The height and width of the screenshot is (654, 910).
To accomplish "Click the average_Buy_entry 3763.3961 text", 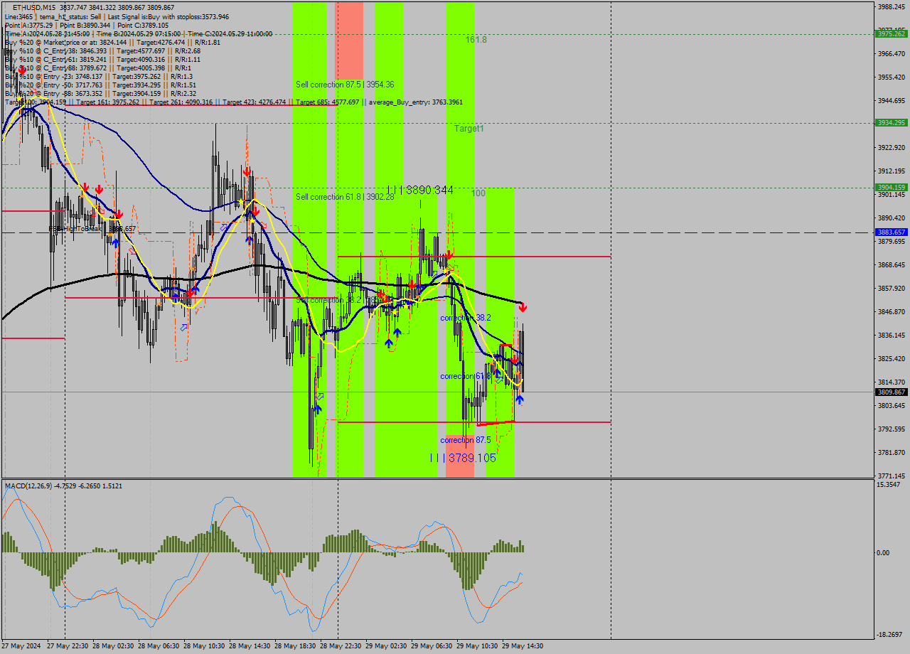I will pos(416,102).
